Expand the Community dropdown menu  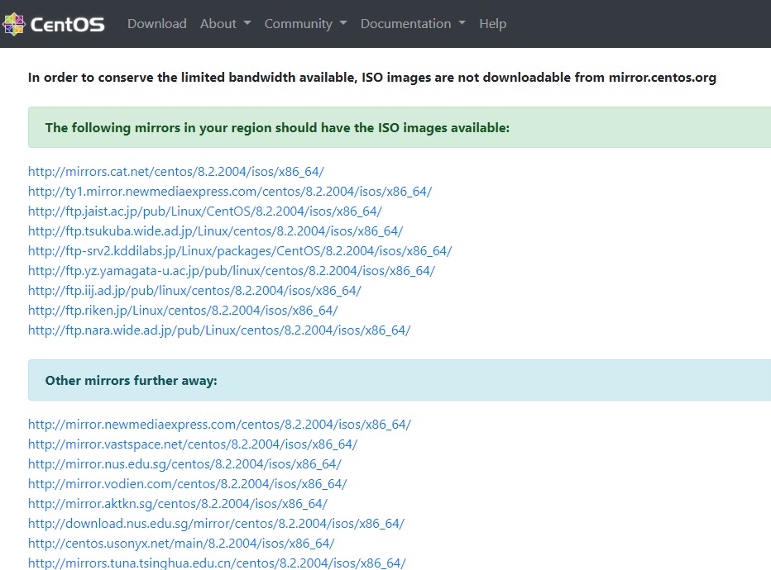pos(305,24)
